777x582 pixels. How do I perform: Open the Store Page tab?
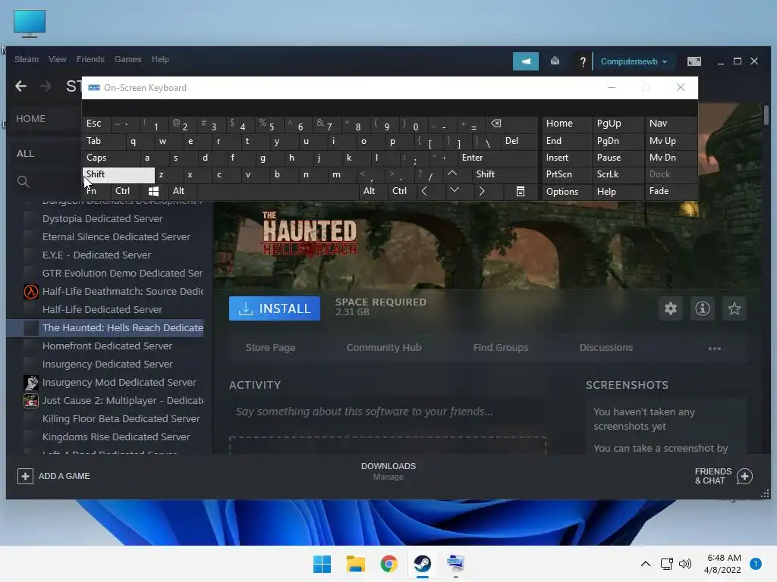pyautogui.click(x=271, y=348)
